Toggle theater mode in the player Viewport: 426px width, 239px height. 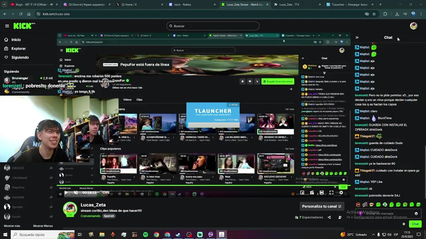[x=321, y=193]
